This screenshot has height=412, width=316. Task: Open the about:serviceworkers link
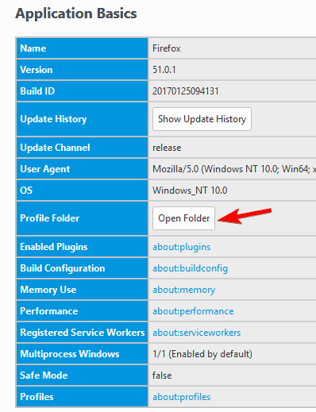click(197, 333)
